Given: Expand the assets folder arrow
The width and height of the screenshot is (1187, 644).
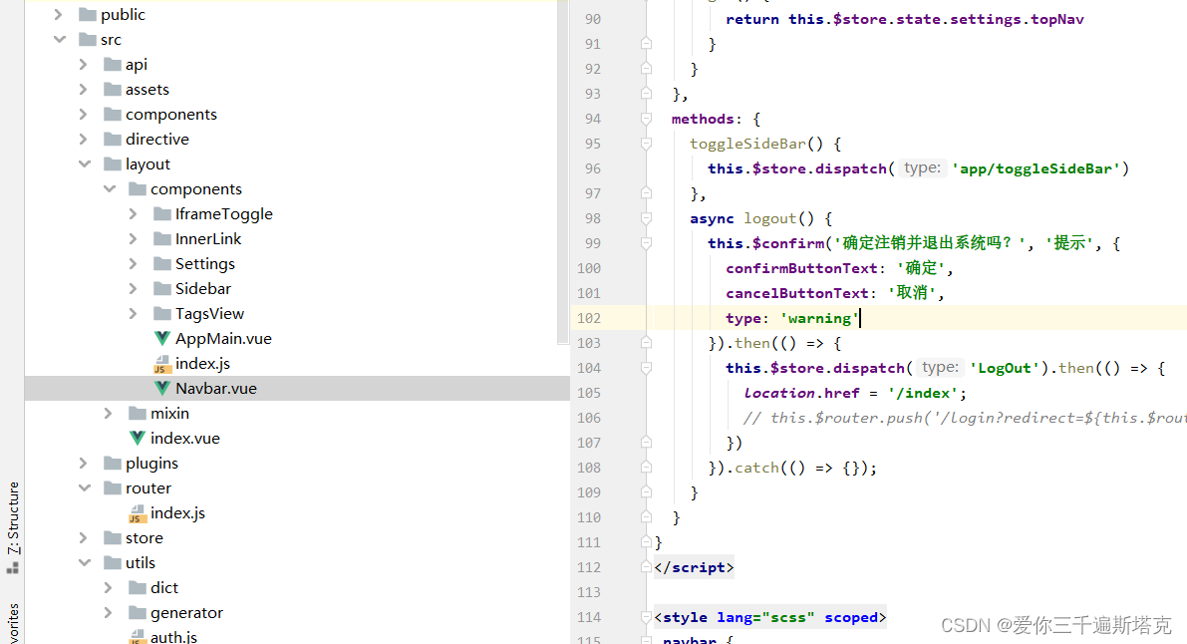Looking at the screenshot, I should pos(84,90).
